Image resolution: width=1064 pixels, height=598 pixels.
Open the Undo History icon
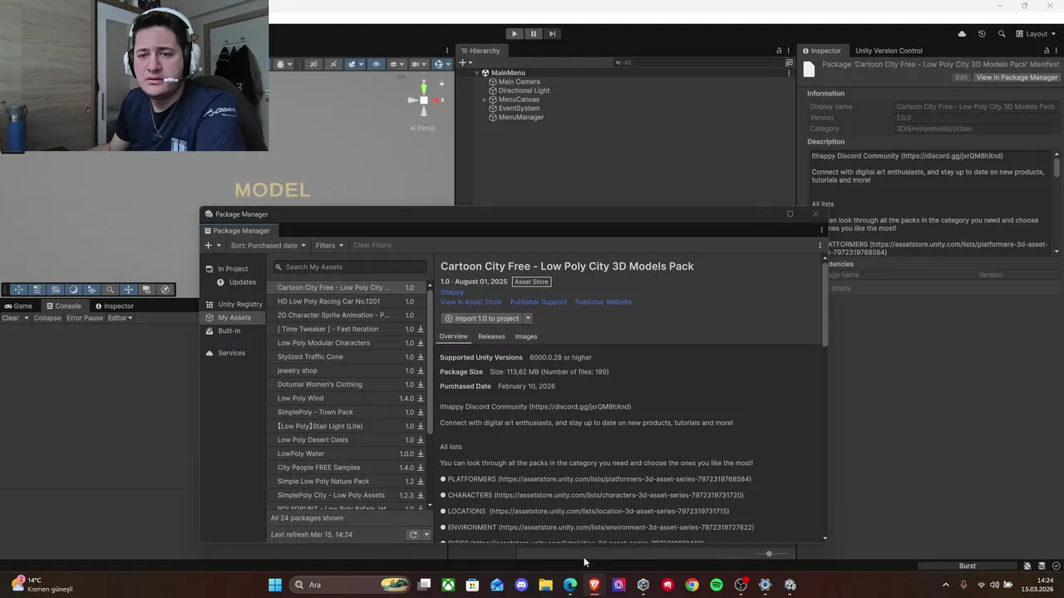[982, 34]
